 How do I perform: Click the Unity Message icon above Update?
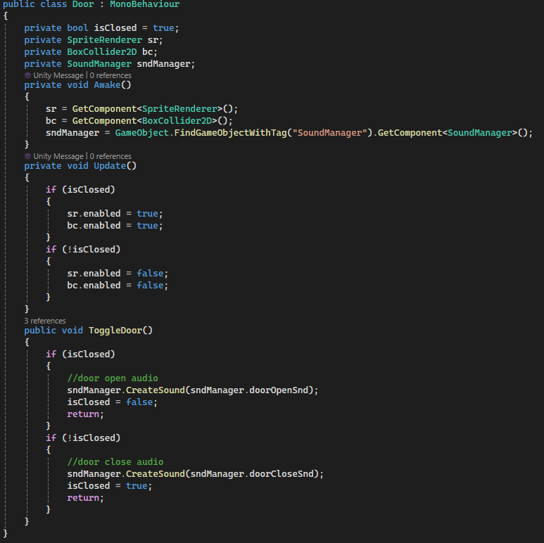(x=27, y=156)
